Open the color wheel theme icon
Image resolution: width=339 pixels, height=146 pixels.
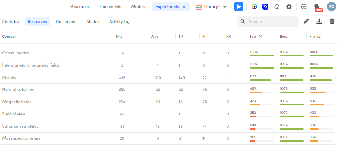tap(254, 7)
